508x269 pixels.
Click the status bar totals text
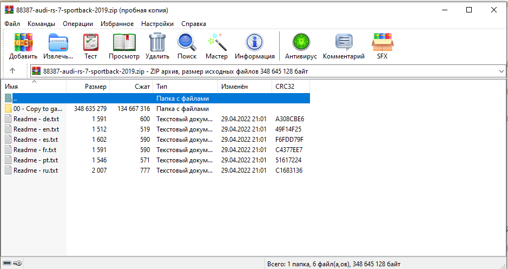point(334,264)
